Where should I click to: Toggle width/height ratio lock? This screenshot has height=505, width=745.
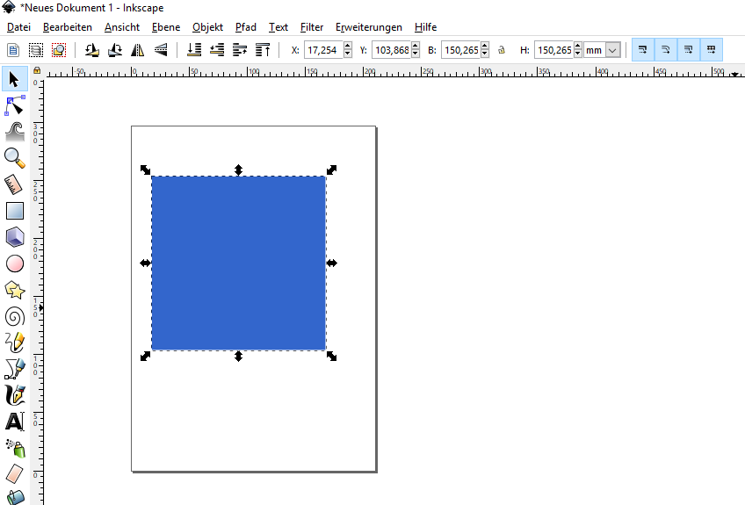click(x=502, y=50)
